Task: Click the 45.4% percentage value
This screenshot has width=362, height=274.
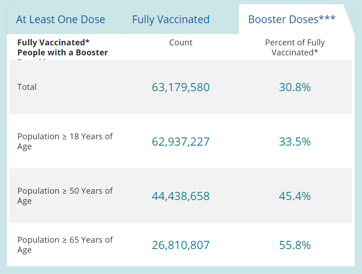Action: point(295,196)
